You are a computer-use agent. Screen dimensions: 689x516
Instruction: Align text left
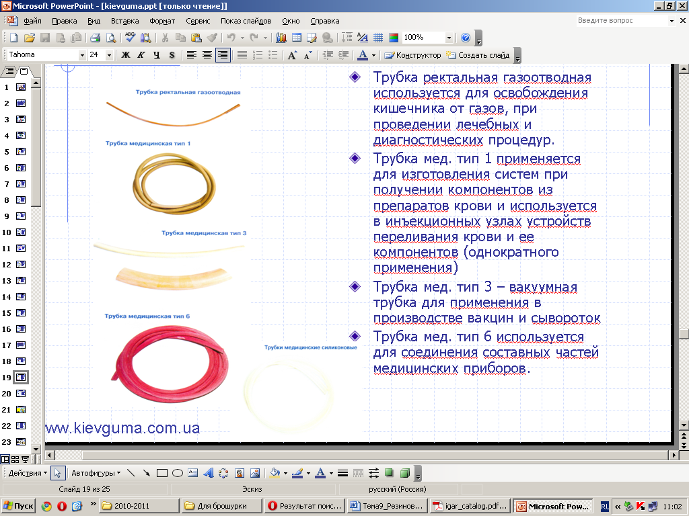[191, 55]
